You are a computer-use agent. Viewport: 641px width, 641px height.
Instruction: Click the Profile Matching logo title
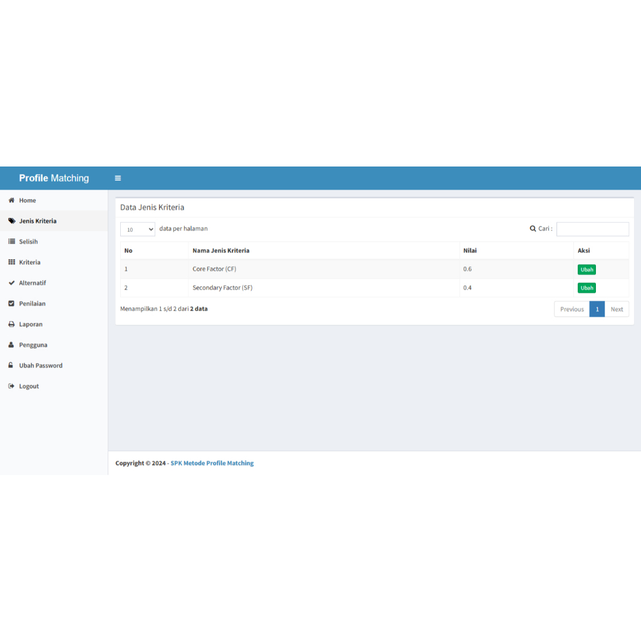(54, 178)
